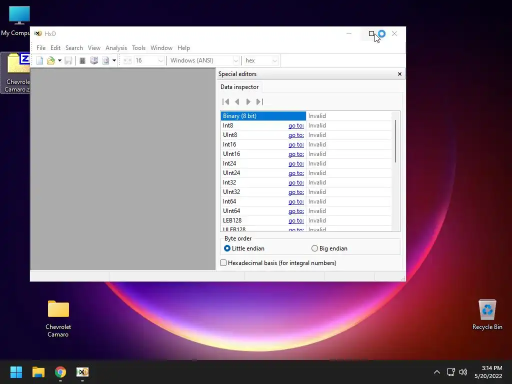Open the Tools menu
512x384 pixels.
click(139, 48)
